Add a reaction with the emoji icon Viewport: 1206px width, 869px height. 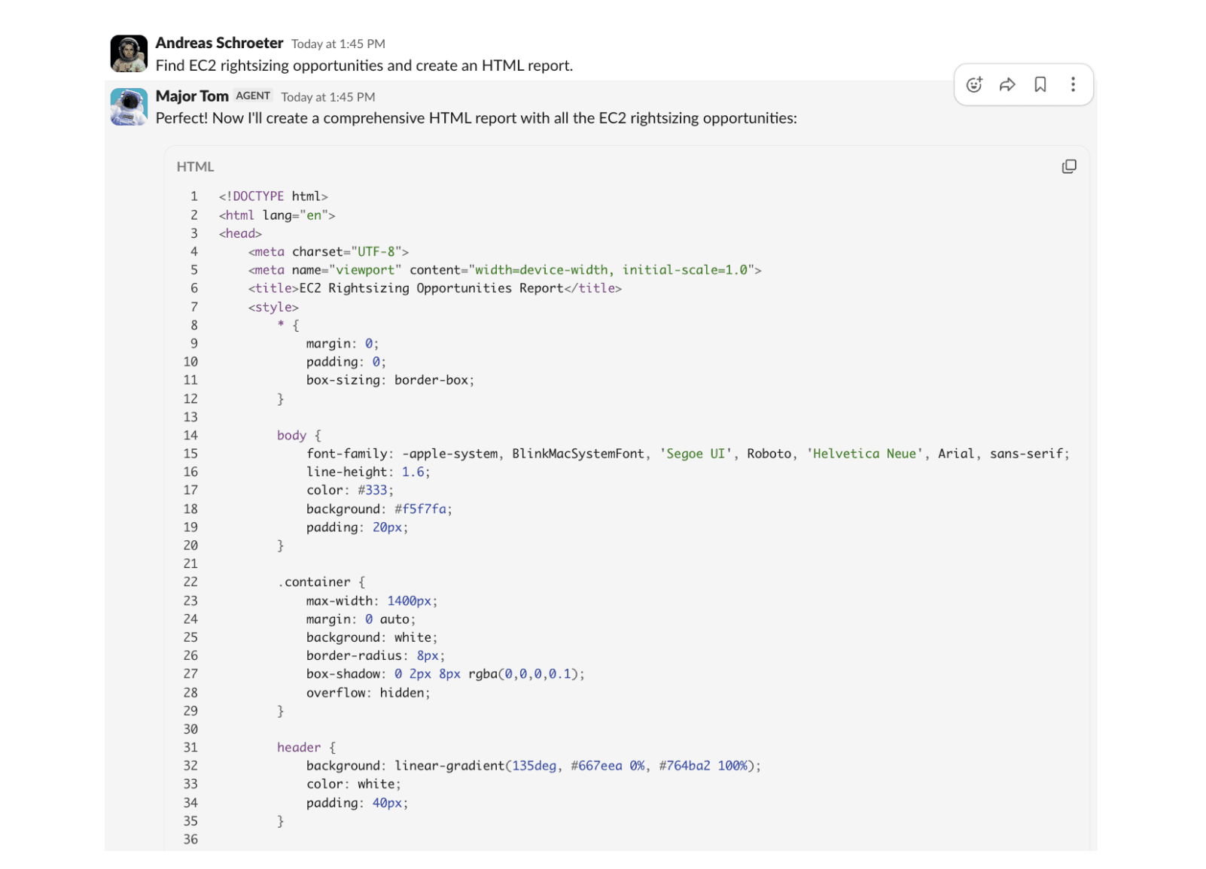pyautogui.click(x=974, y=84)
